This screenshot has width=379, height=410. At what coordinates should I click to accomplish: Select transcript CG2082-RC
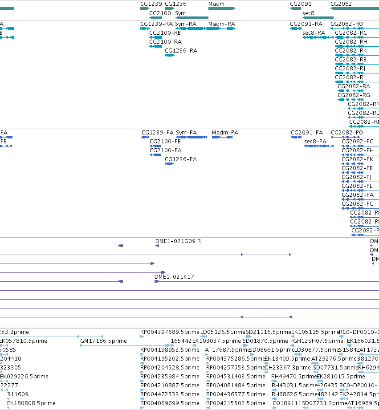pos(357,37)
